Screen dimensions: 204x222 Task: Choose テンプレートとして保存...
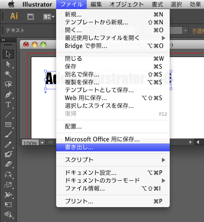(x=113, y=90)
